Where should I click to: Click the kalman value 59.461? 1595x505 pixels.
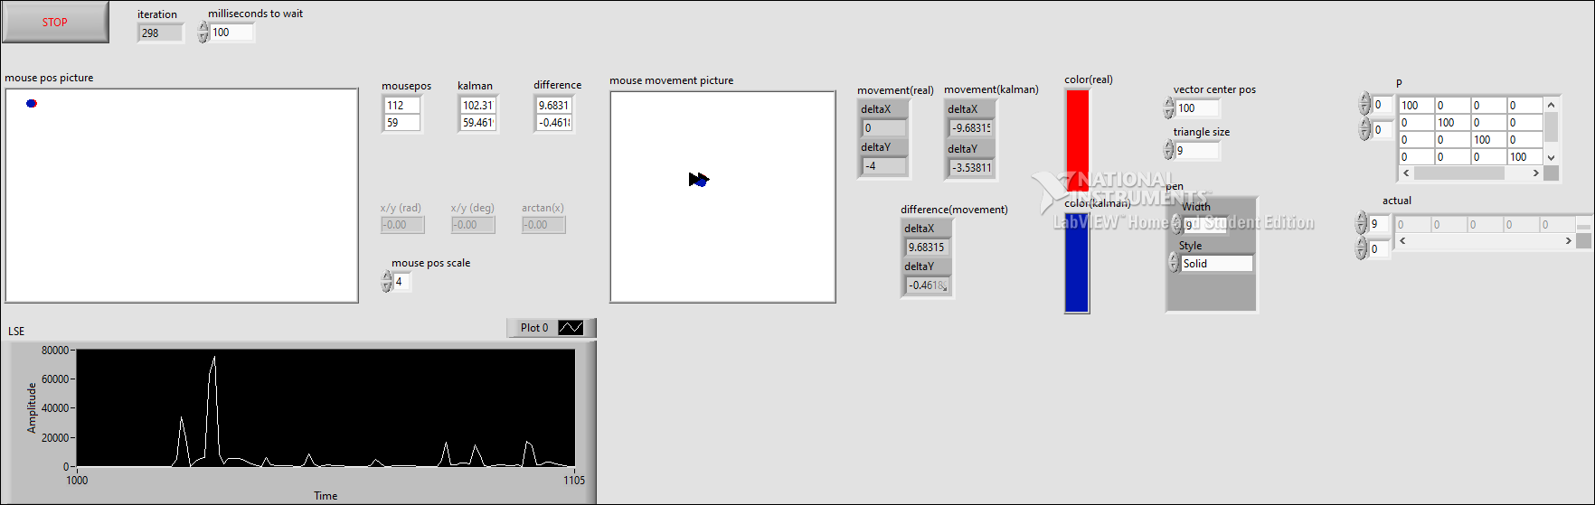[478, 123]
